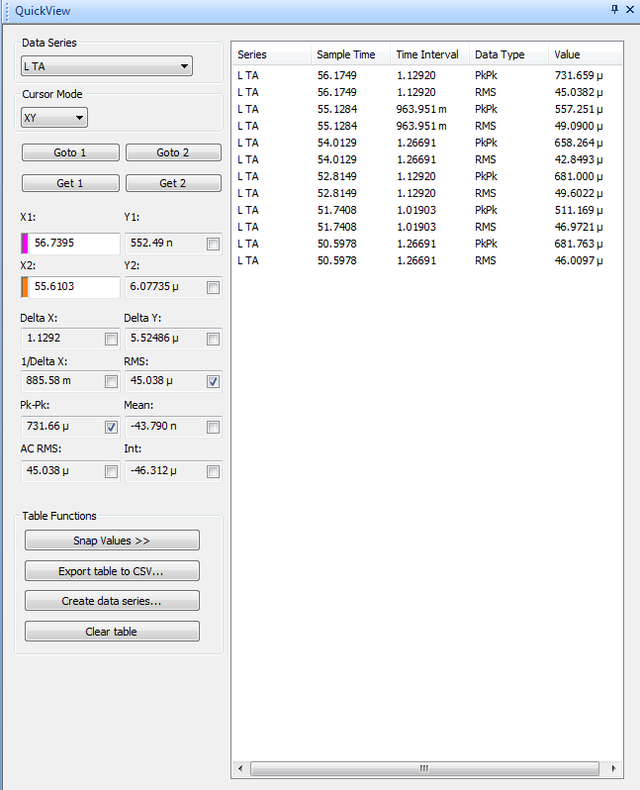Click the X2 value field 55.6103

click(74, 287)
